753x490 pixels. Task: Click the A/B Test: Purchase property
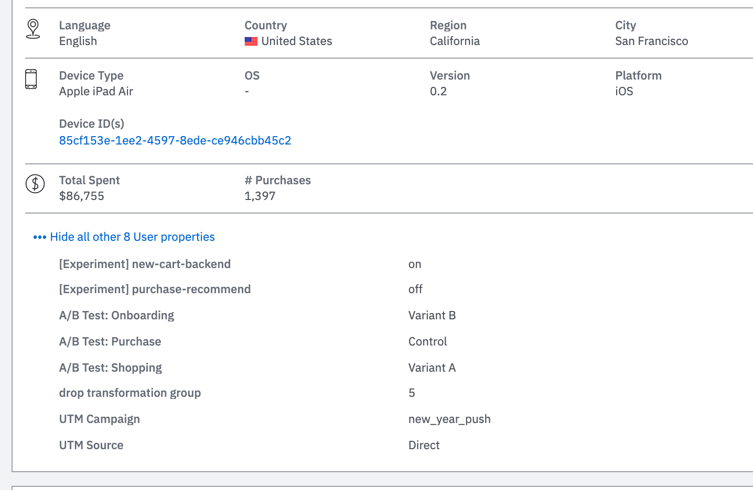pos(110,342)
